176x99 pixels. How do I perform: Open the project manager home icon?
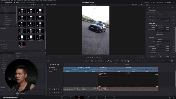(x=170, y=97)
